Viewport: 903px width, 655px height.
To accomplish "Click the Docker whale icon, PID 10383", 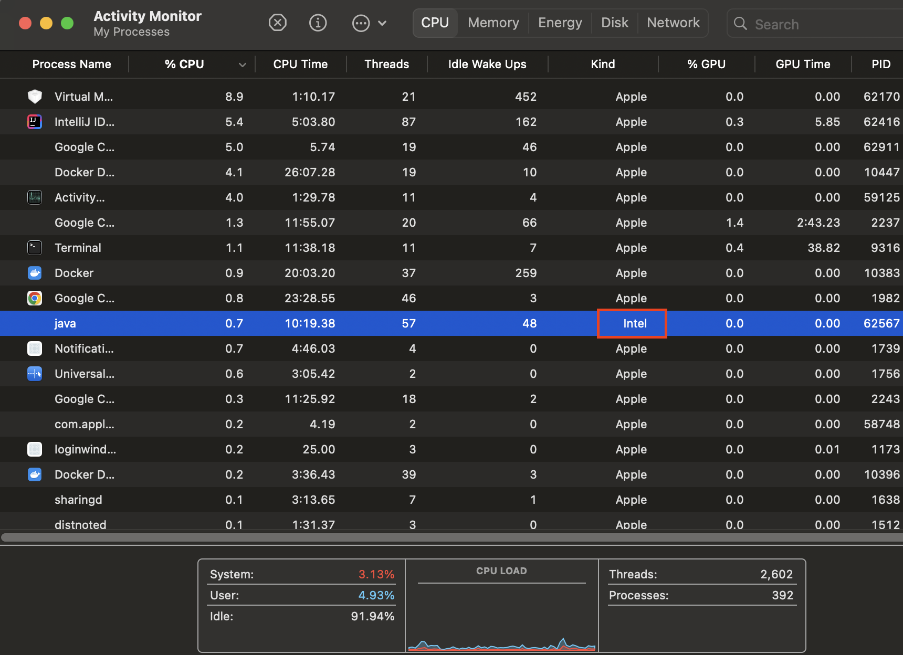I will [x=35, y=273].
